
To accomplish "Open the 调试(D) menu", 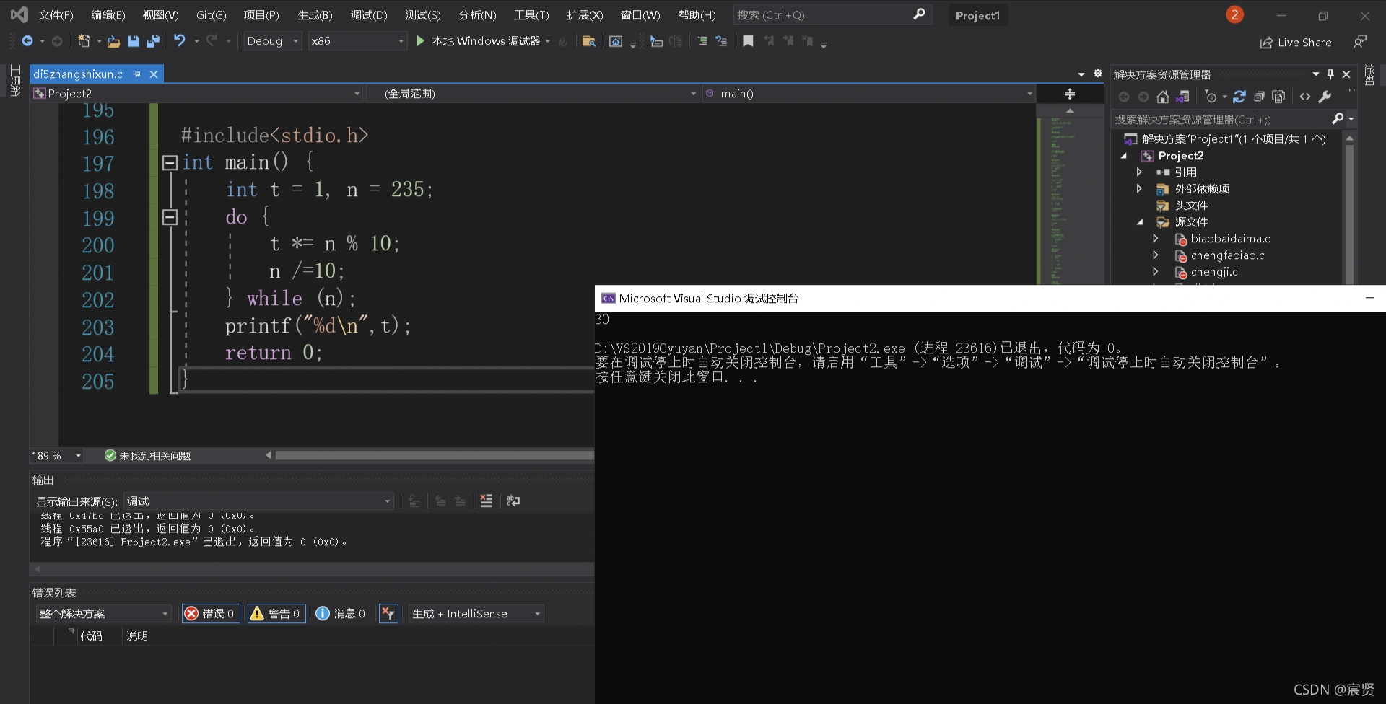I will click(369, 15).
